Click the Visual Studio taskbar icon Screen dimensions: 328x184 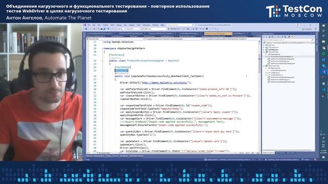coord(323,72)
